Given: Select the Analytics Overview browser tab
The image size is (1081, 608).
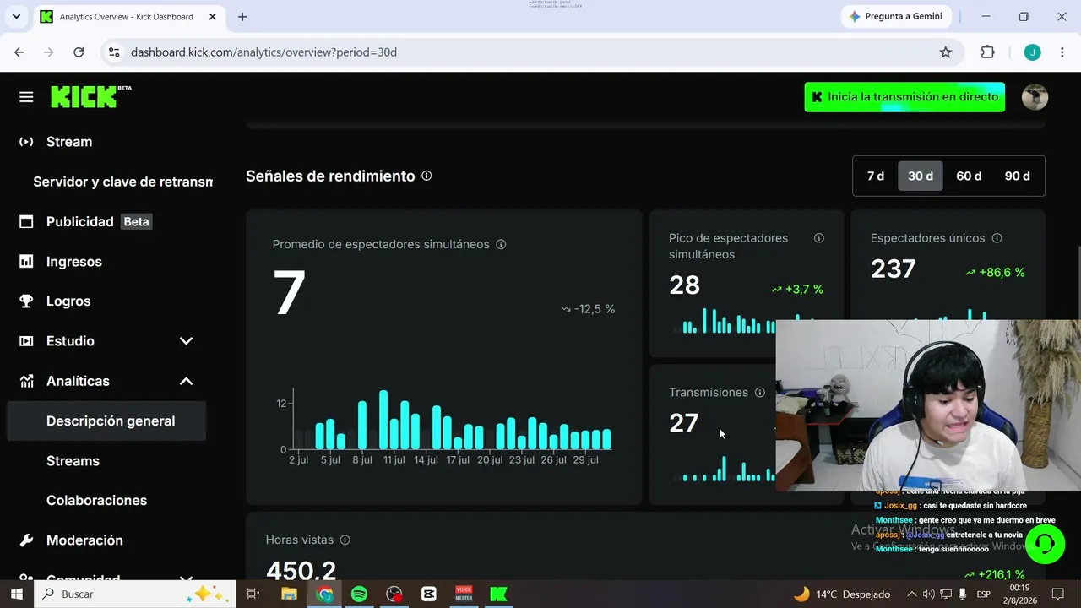Looking at the screenshot, I should tap(128, 17).
